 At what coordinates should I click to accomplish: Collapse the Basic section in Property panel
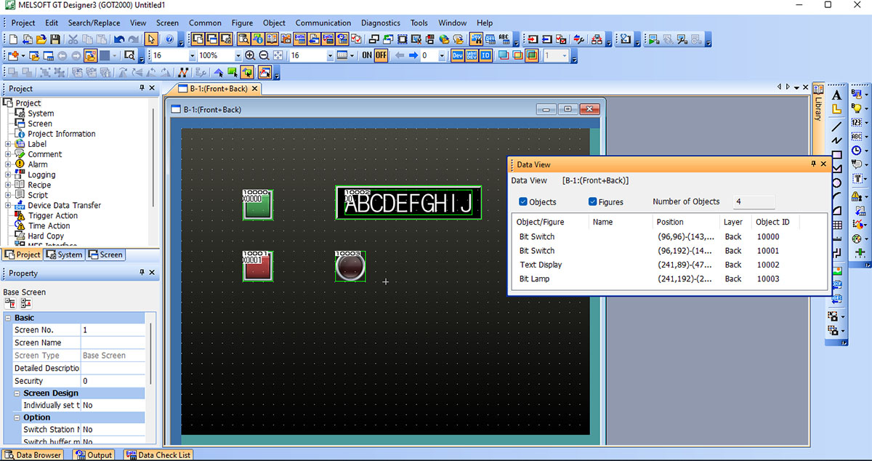8,318
